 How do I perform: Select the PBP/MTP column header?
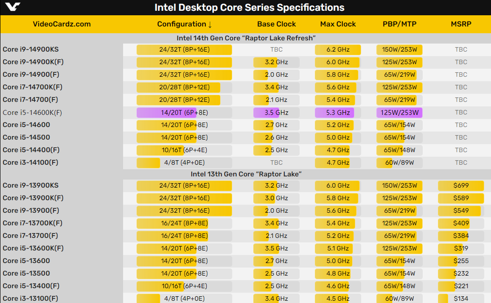tap(399, 24)
